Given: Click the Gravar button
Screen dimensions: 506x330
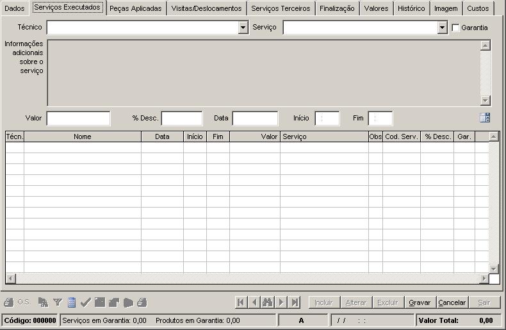Looking at the screenshot, I should [420, 302].
